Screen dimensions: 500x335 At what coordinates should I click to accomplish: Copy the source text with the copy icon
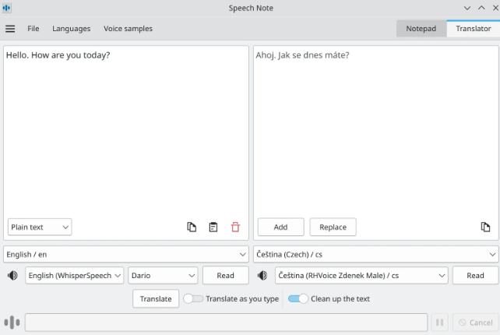pos(192,227)
